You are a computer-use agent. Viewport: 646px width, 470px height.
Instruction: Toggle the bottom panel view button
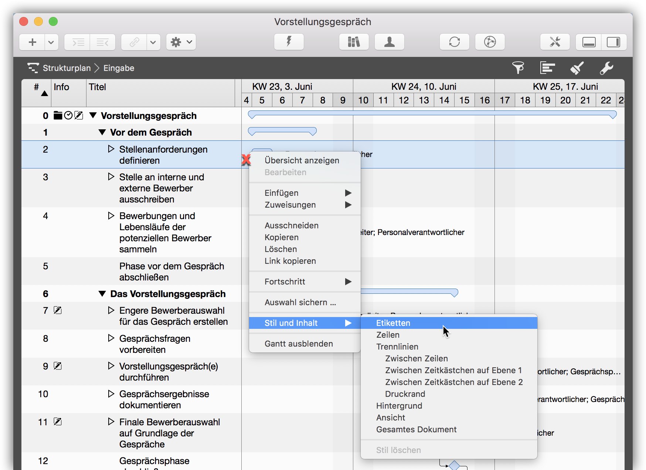589,42
